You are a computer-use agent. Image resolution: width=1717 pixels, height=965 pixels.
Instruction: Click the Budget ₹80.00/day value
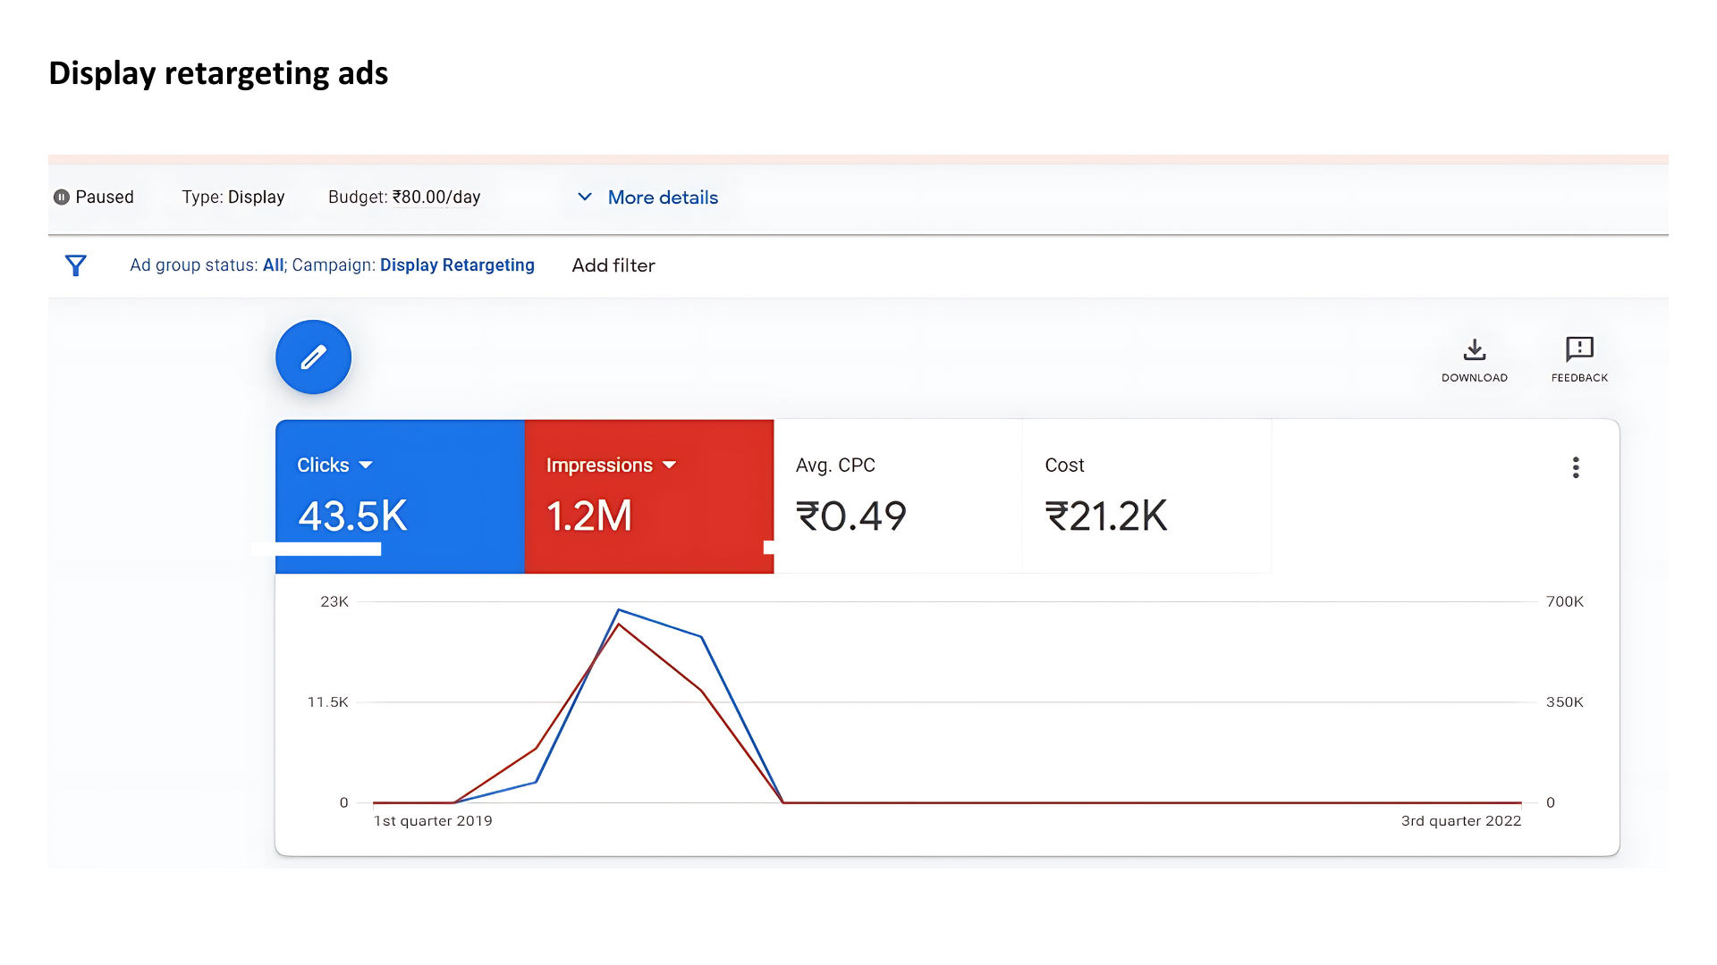(436, 197)
